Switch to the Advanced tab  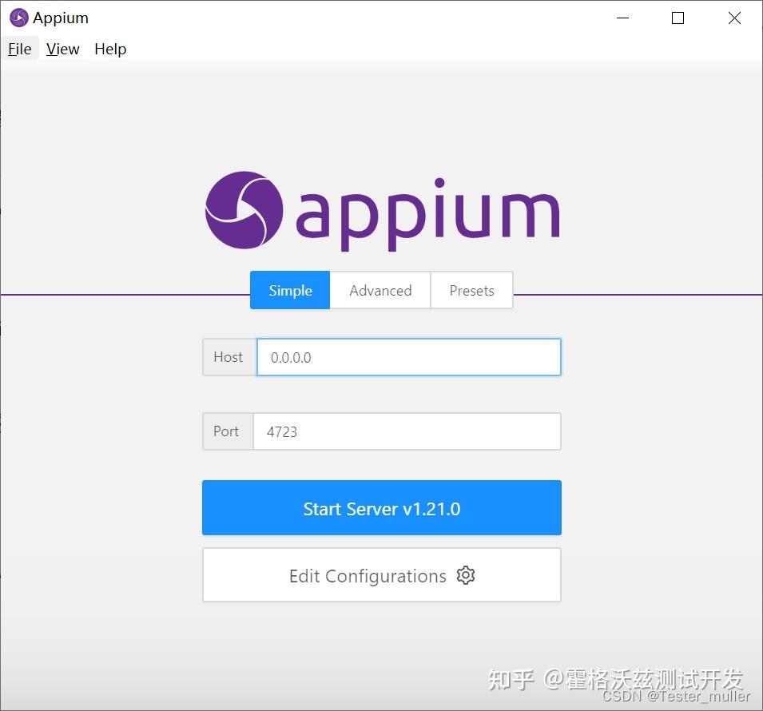tap(380, 290)
